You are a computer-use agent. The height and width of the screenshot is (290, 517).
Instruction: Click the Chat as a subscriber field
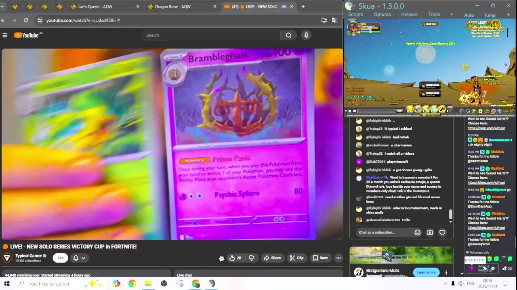385,232
